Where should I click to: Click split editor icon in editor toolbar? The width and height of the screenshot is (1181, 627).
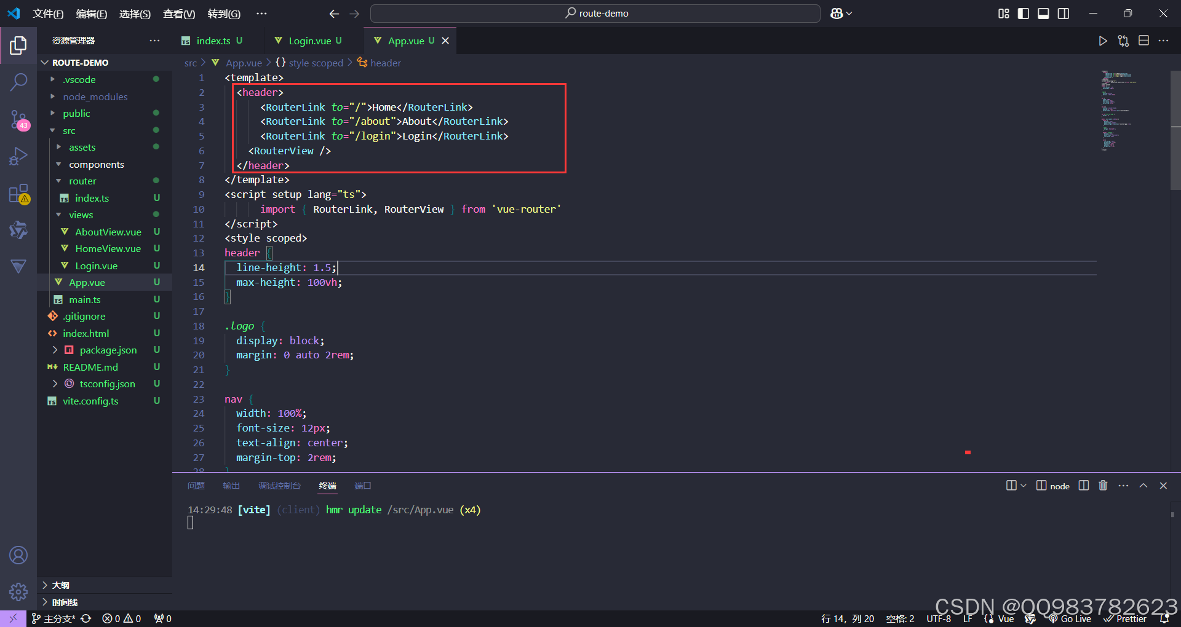coord(1143,41)
